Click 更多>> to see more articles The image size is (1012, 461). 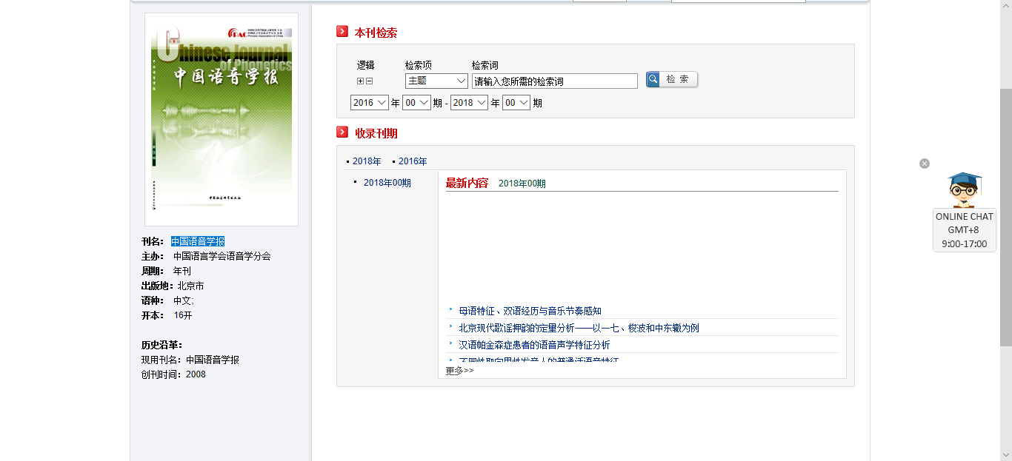[459, 371]
